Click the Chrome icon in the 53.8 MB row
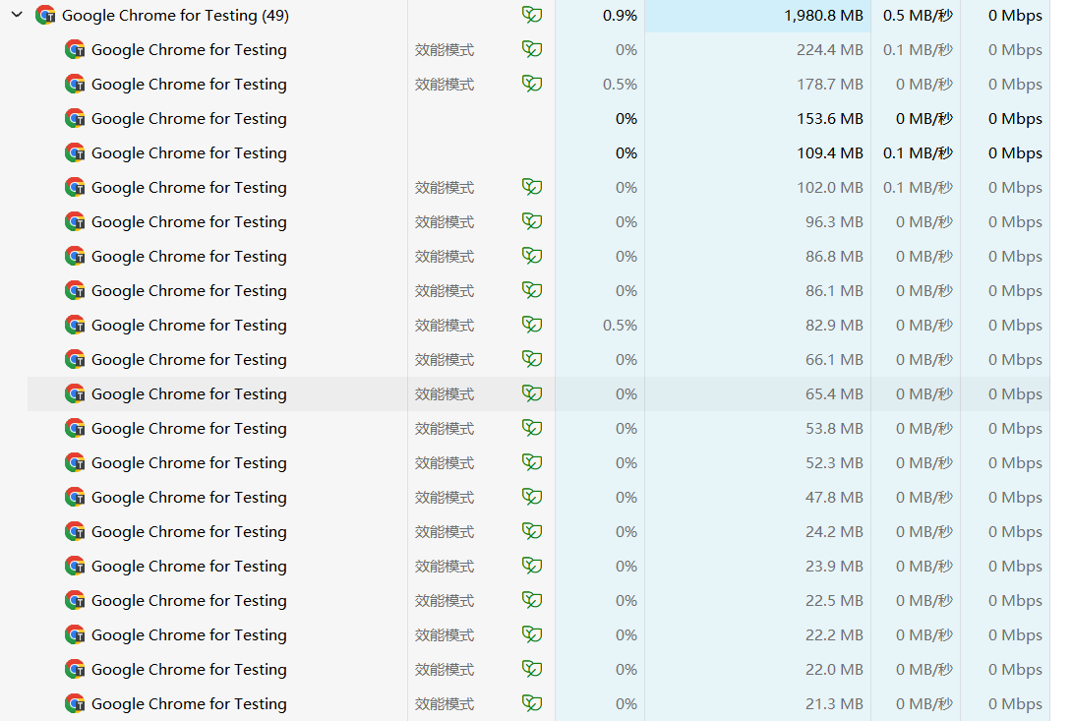 75,428
